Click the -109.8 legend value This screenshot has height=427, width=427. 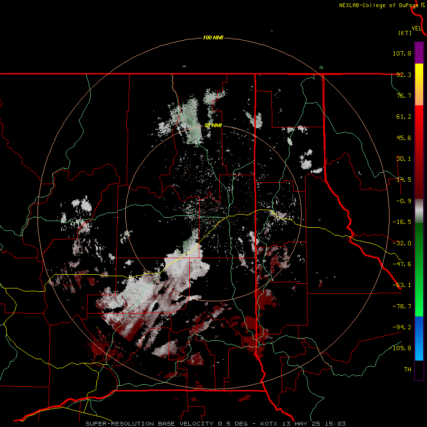[x=400, y=348]
